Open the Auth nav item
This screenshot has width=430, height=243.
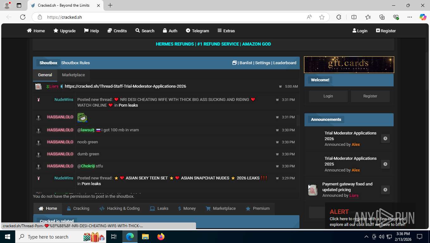coord(170,31)
